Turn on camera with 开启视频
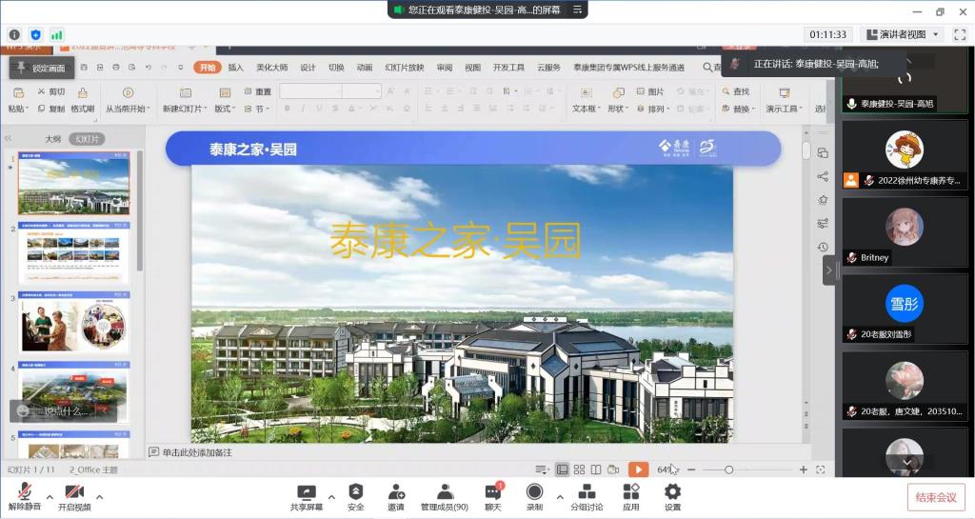The image size is (975, 519). 73,496
